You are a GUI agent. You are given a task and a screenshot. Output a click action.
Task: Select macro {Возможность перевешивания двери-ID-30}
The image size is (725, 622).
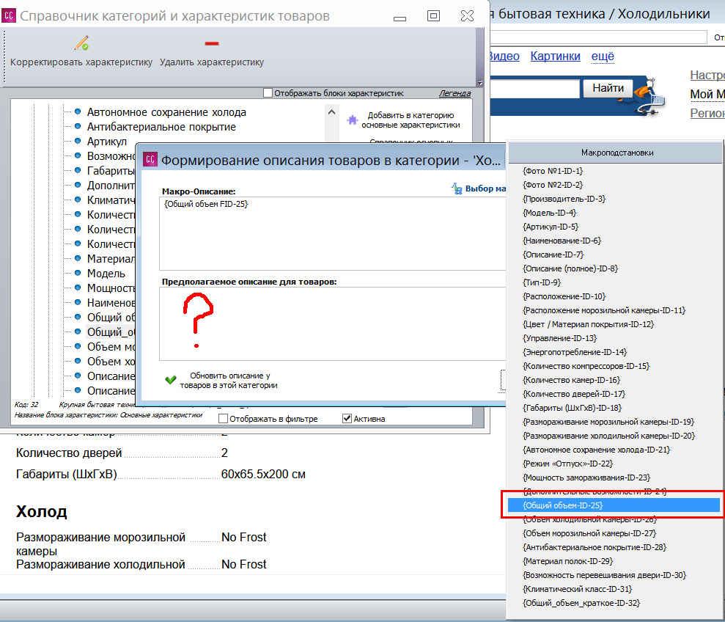pos(604,575)
